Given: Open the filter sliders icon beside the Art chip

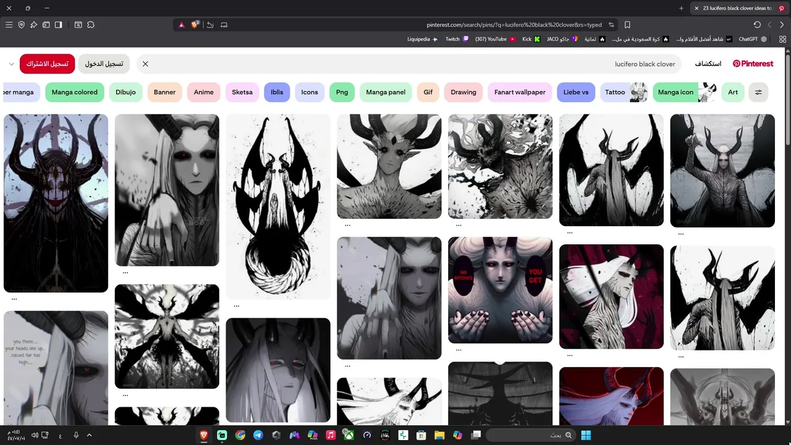Looking at the screenshot, I should pyautogui.click(x=758, y=92).
